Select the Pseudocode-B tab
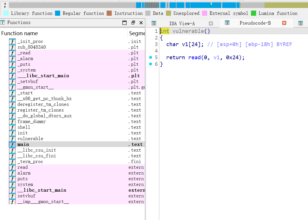This screenshot has height=220, width=308. (255, 23)
